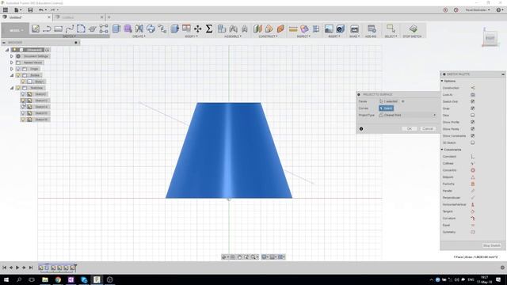Toggle the Slice checkbox

[473, 116]
